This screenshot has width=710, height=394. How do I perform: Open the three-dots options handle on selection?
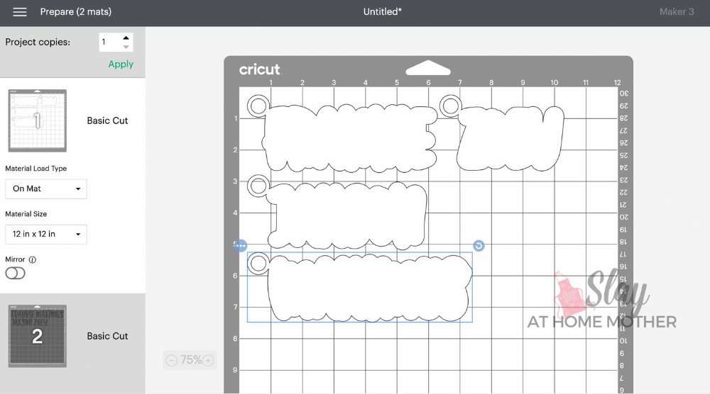[x=241, y=246]
